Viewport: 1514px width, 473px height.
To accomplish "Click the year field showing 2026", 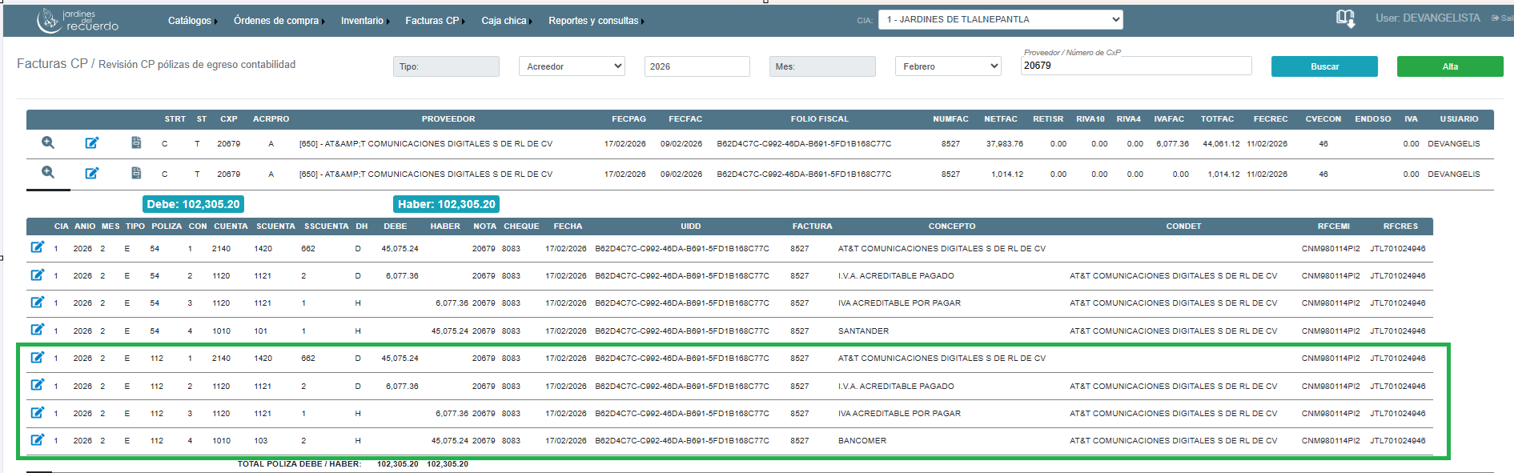I will click(x=697, y=66).
